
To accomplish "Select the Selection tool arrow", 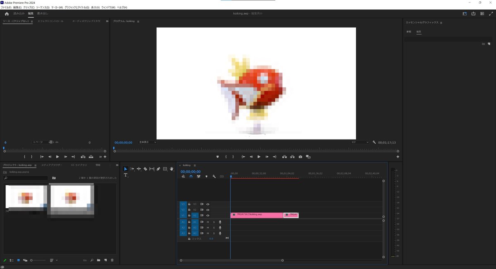I will [x=126, y=169].
